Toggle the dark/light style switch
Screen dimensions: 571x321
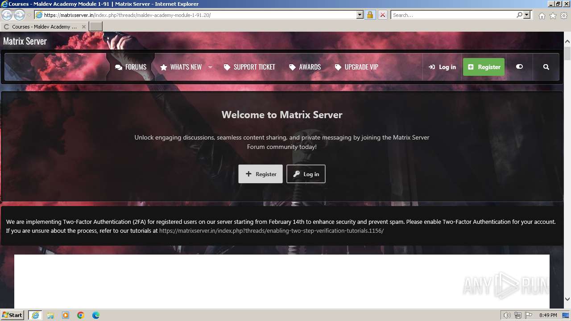tap(519, 67)
